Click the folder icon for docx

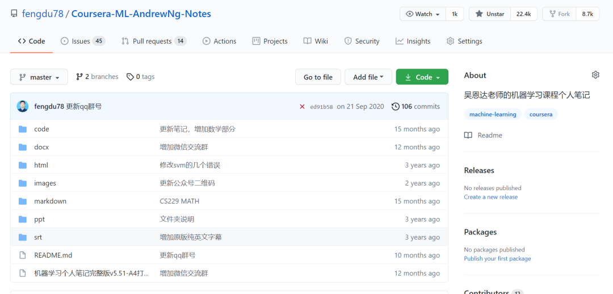(x=23, y=147)
